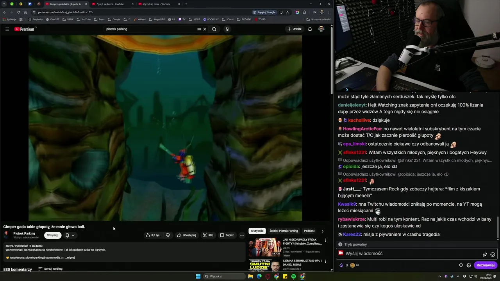
Task: Open YouTube notifications bell in header
Action: tap(310, 29)
